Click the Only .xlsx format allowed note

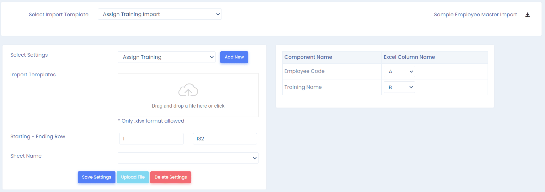151,121
